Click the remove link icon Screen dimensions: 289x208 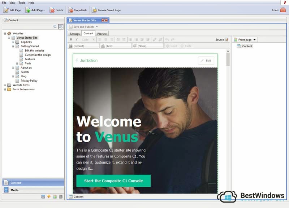pyautogui.click(x=160, y=39)
